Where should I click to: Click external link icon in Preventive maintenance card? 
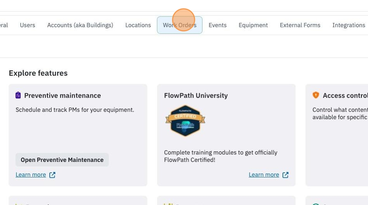coord(53,175)
